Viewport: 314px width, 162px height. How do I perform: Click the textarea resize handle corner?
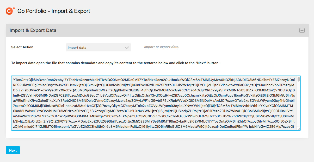tap(299, 128)
